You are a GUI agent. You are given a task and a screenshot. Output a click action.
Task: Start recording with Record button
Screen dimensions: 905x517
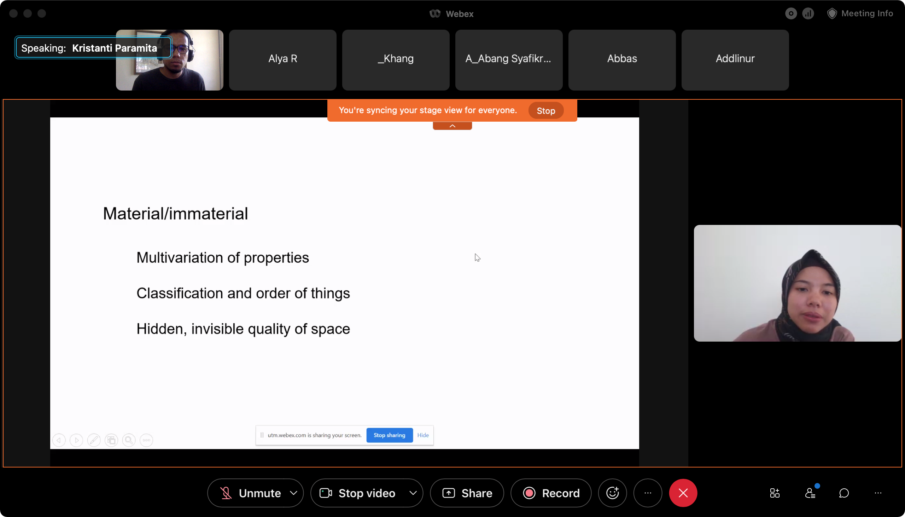click(x=551, y=493)
